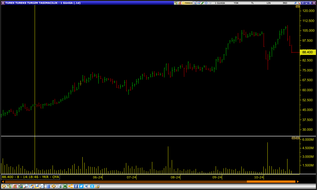Image resolution: width=317 pixels, height=190 pixels.
Task: Share chart via the Facebook icon
Action: pos(76,186)
